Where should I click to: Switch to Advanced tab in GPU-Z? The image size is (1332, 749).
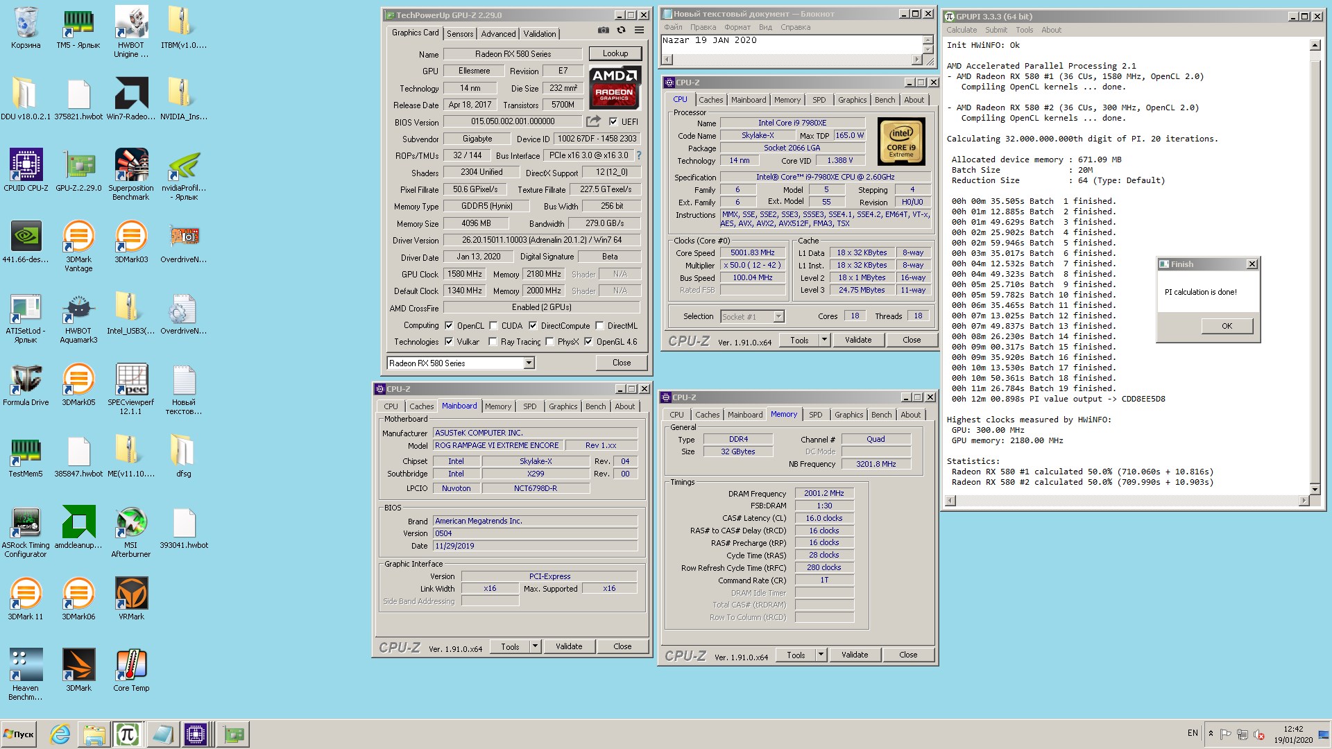coord(498,33)
